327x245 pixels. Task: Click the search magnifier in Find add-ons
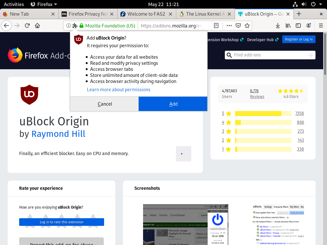(x=229, y=55)
